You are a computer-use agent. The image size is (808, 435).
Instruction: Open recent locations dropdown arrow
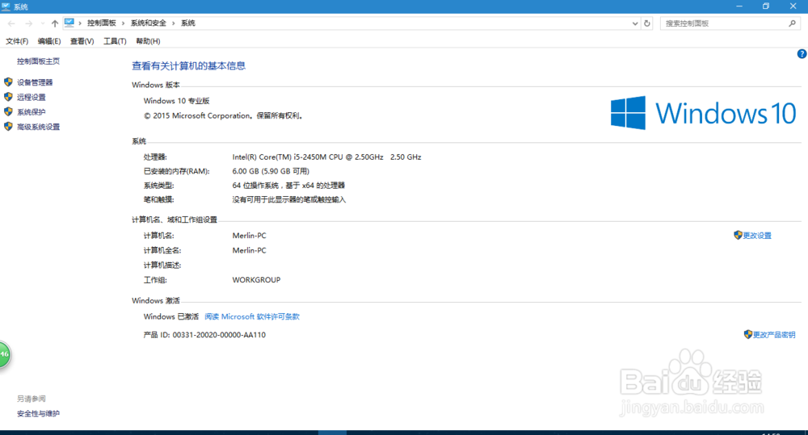pyautogui.click(x=42, y=23)
